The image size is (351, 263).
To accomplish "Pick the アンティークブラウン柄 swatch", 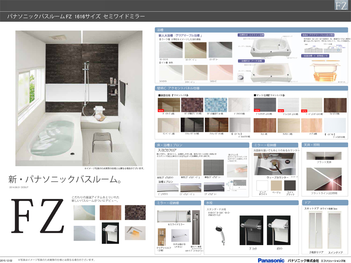I will 217,125.
